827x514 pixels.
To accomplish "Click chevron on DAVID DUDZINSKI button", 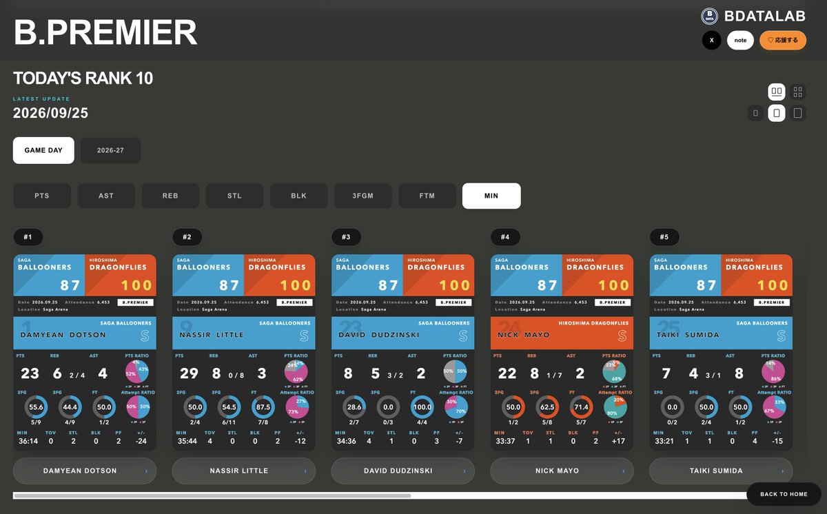I will pyautogui.click(x=464, y=471).
